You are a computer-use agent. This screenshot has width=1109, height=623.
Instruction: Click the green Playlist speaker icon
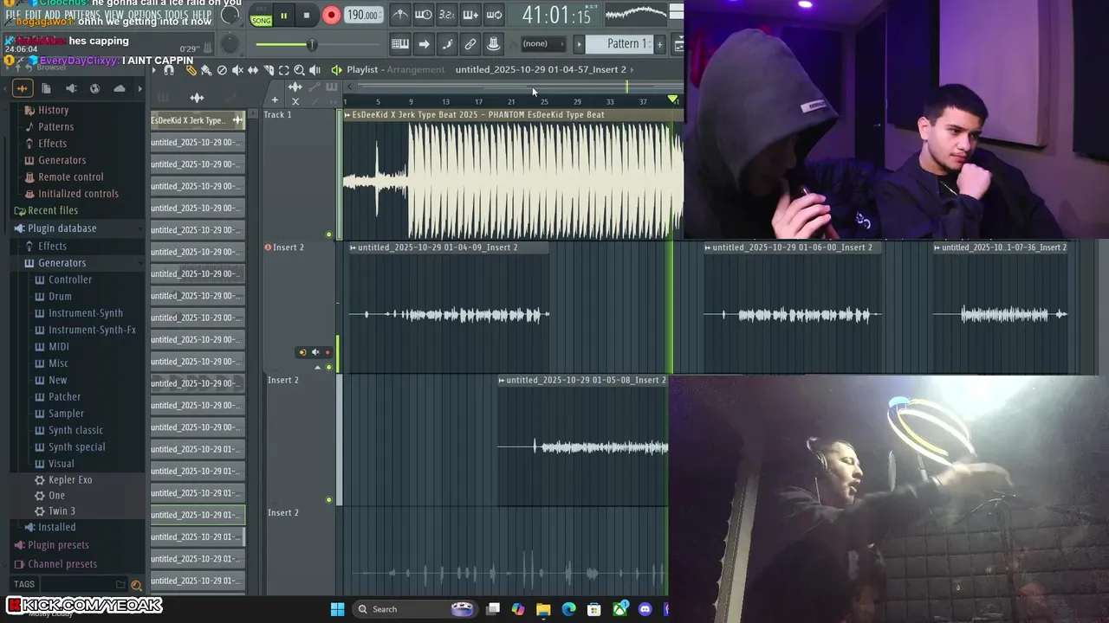point(336,70)
